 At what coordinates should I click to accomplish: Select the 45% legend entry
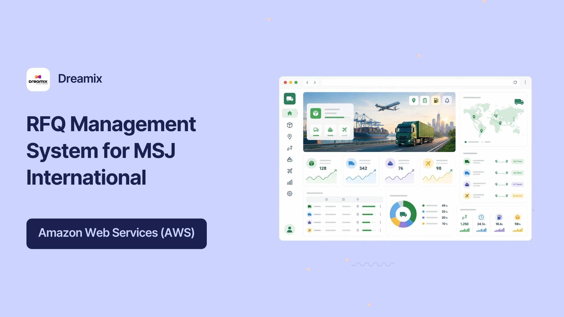pos(435,206)
